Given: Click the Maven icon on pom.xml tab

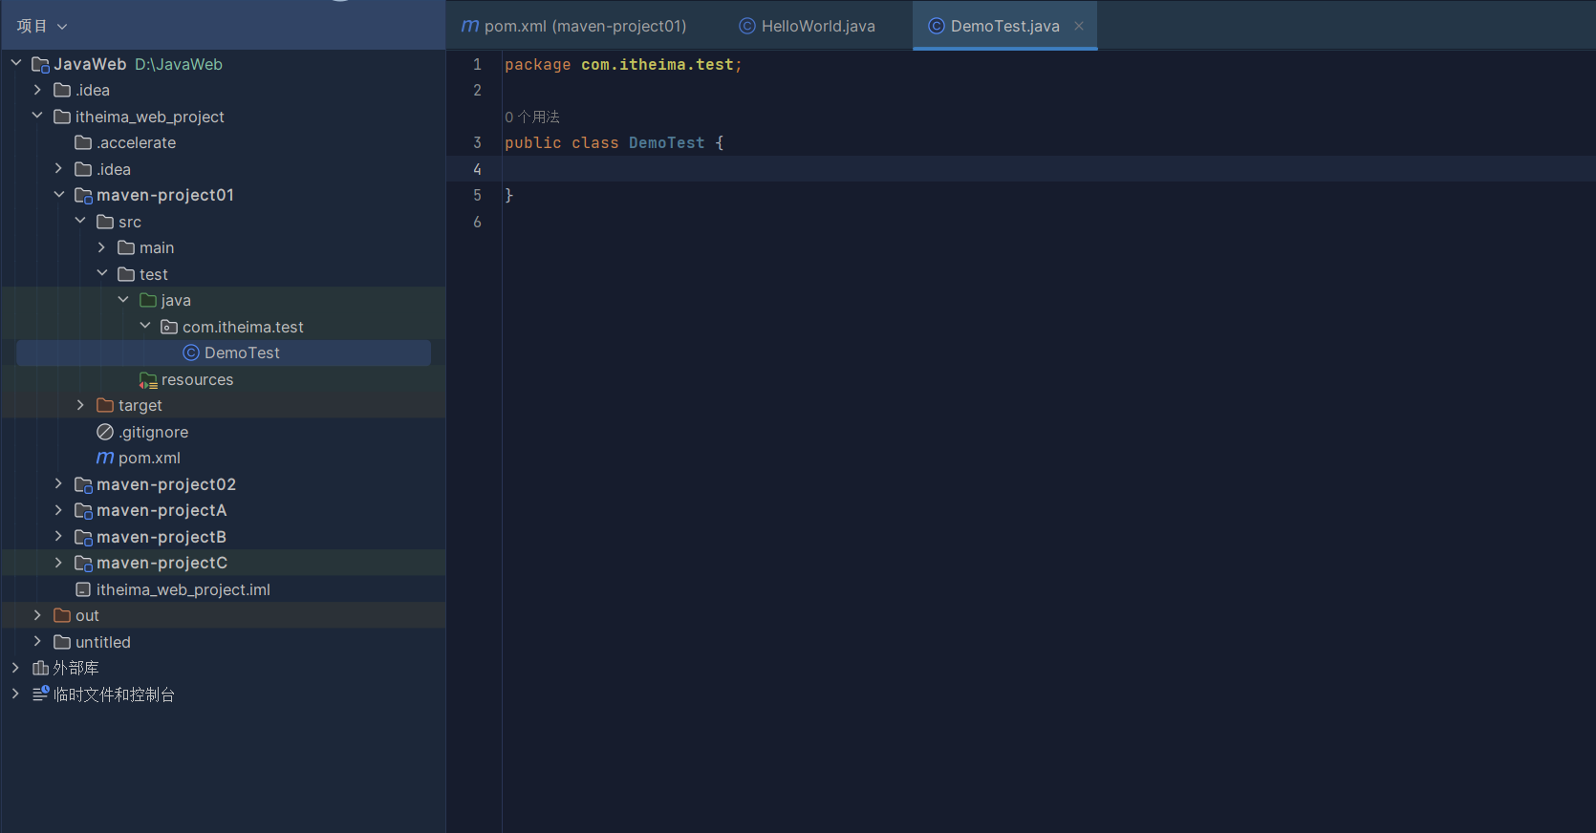Looking at the screenshot, I should pyautogui.click(x=470, y=26).
